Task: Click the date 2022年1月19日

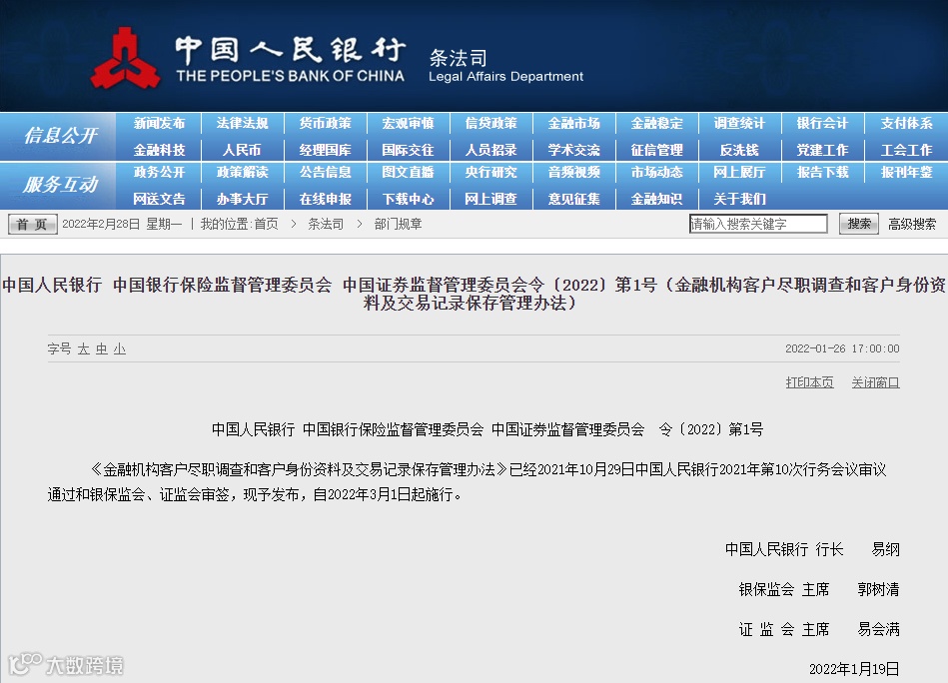Action: 854,669
